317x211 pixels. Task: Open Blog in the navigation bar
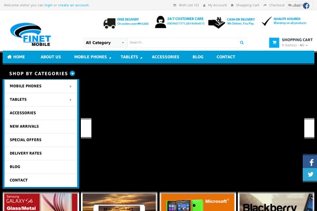pyautogui.click(x=198, y=57)
